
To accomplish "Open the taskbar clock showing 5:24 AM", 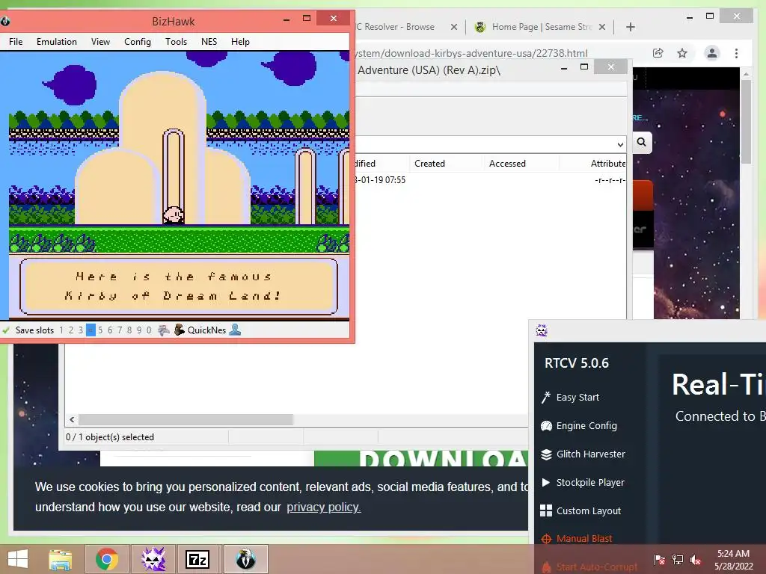I will [x=733, y=560].
